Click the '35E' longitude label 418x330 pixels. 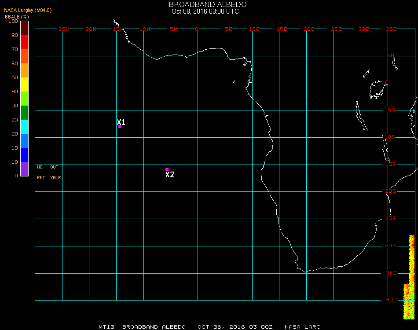[391, 29]
